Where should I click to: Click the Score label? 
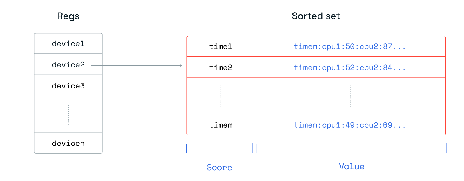pos(219,167)
